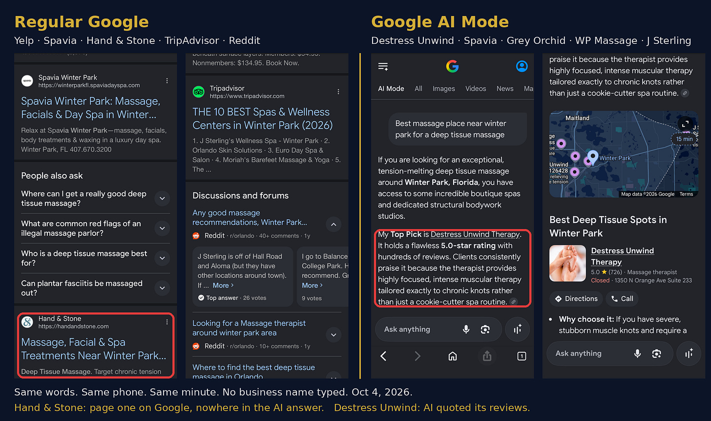Viewport: 711px width, 421px height.
Task: Tap the blue Winter Park map pin
Action: click(x=593, y=157)
